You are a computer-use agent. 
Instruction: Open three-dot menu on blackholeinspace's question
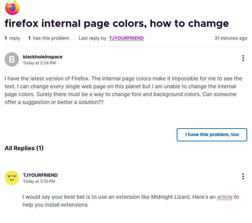pyautogui.click(x=243, y=58)
